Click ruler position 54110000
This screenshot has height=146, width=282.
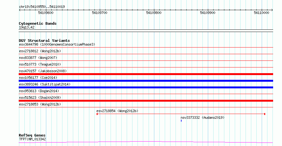pos(261,13)
